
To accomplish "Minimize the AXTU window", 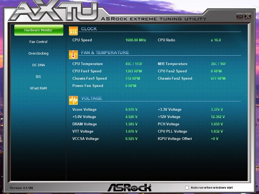I will pos(240,16).
